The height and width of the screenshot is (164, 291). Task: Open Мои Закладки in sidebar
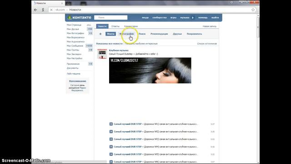click(x=74, y=54)
